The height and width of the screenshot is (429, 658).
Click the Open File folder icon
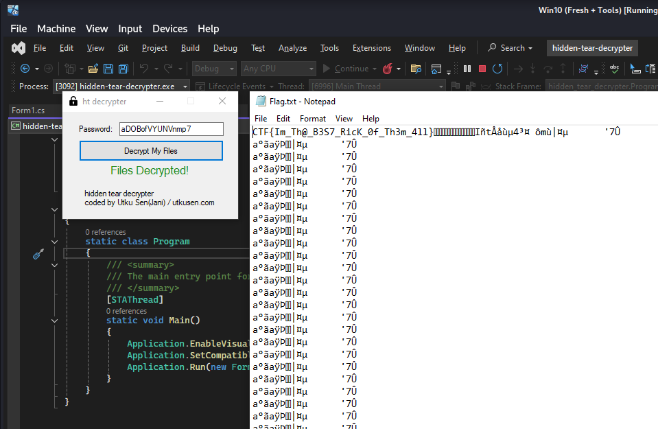93,69
